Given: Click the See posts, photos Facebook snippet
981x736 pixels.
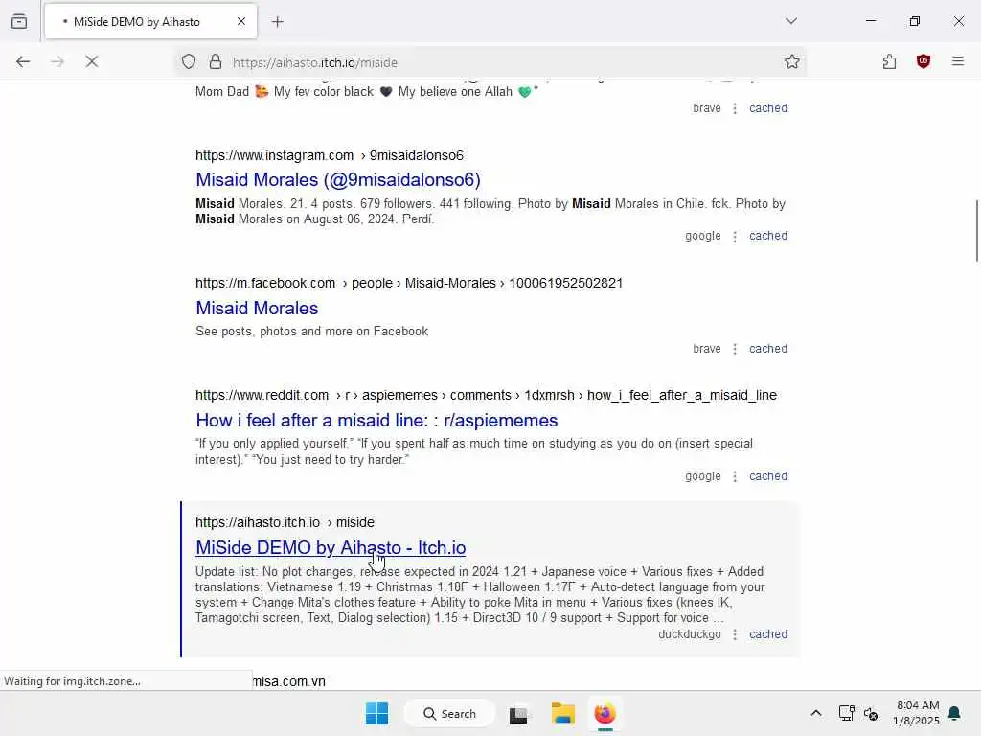Looking at the screenshot, I should 311,331.
